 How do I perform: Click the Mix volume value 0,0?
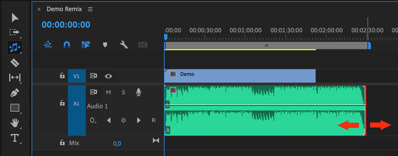117,144
